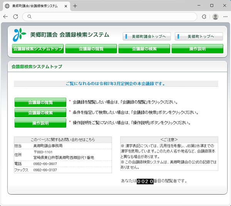The height and width of the screenshot is (206, 231).
Task: Click the page title 美郷町議会 会議録検索システム
Action: pos(70,35)
